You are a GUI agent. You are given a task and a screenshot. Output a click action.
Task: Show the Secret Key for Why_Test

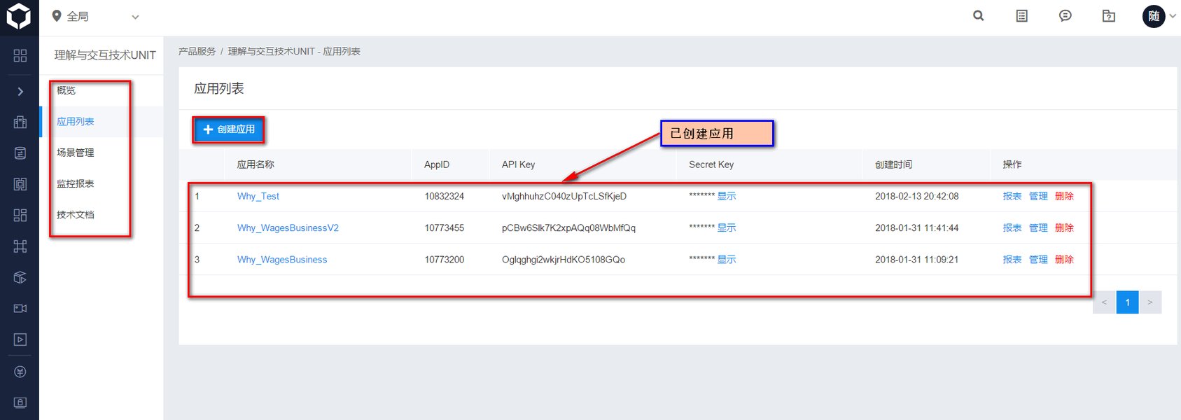tap(727, 196)
